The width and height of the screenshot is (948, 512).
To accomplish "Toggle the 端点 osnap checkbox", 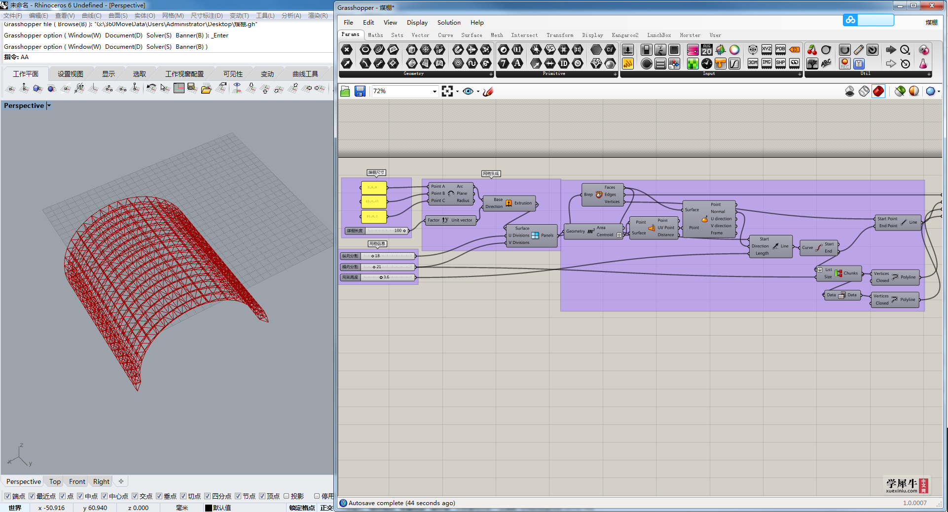I will tap(7, 496).
